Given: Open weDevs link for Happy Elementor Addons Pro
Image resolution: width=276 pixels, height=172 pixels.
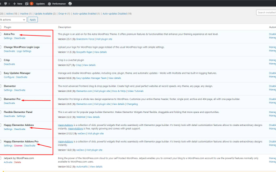Looking at the screenshot, I should coord(80,150).
